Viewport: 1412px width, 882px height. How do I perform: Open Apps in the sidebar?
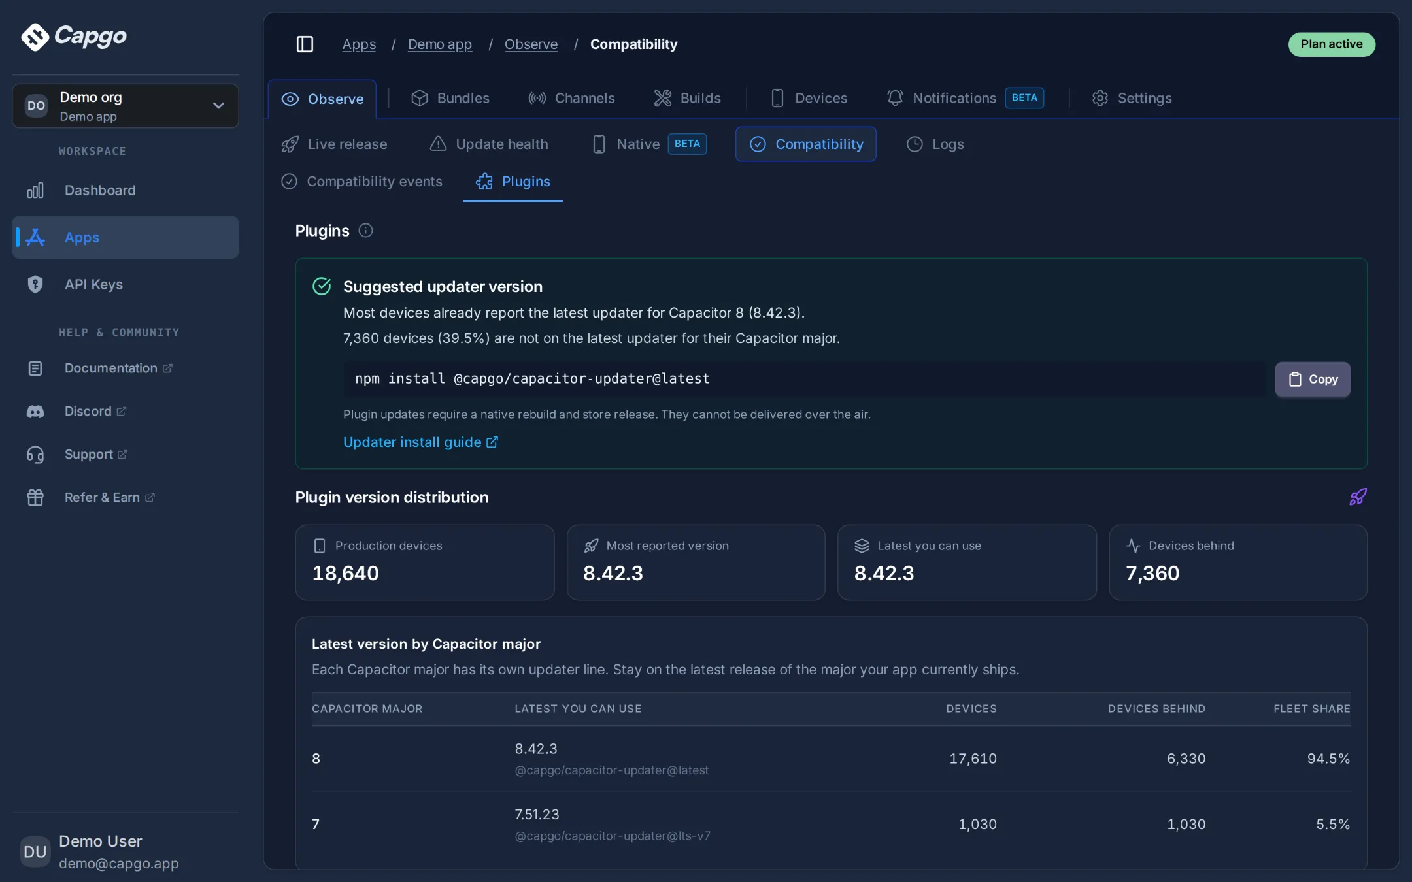pos(126,237)
